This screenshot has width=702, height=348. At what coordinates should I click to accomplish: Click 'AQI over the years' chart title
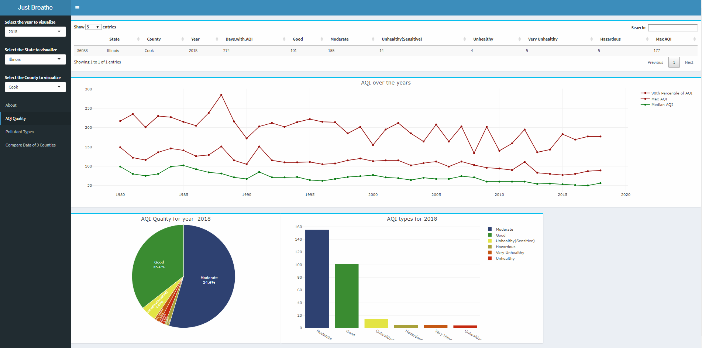(x=386, y=83)
